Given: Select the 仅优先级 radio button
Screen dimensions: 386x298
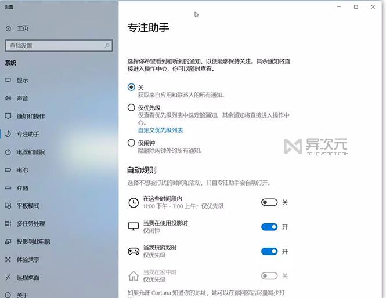Looking at the screenshot, I should [131, 107].
